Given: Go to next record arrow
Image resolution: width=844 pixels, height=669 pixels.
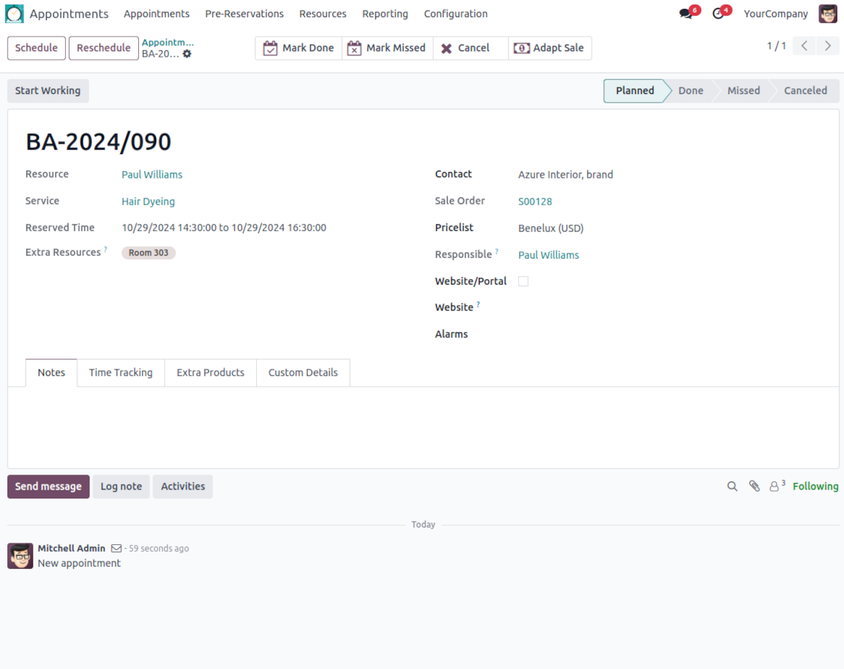Looking at the screenshot, I should click(827, 46).
